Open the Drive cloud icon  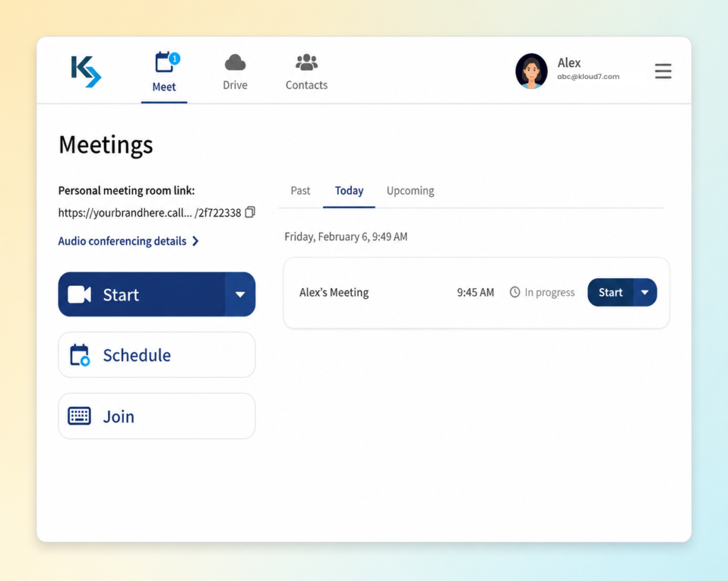pos(235,63)
